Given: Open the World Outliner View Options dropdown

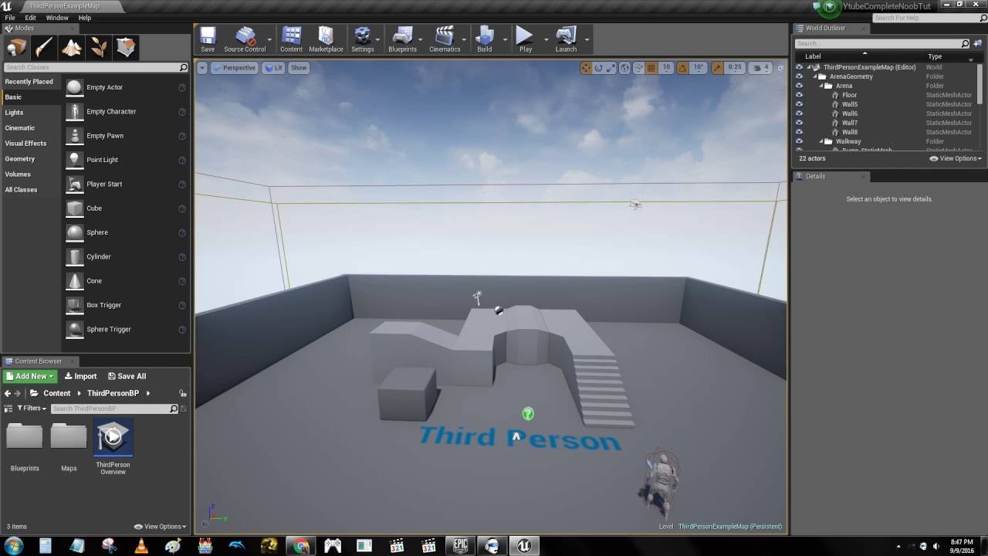Looking at the screenshot, I should [x=956, y=158].
